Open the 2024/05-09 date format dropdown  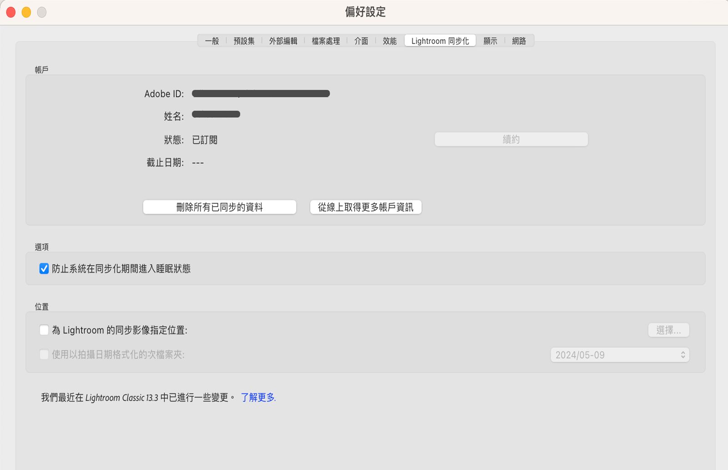tap(620, 355)
